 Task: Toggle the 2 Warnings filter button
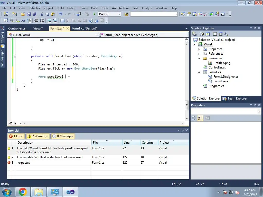pos(38,136)
